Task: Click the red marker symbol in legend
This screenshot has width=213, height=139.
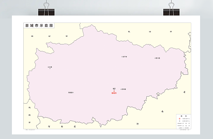Action: point(179,119)
